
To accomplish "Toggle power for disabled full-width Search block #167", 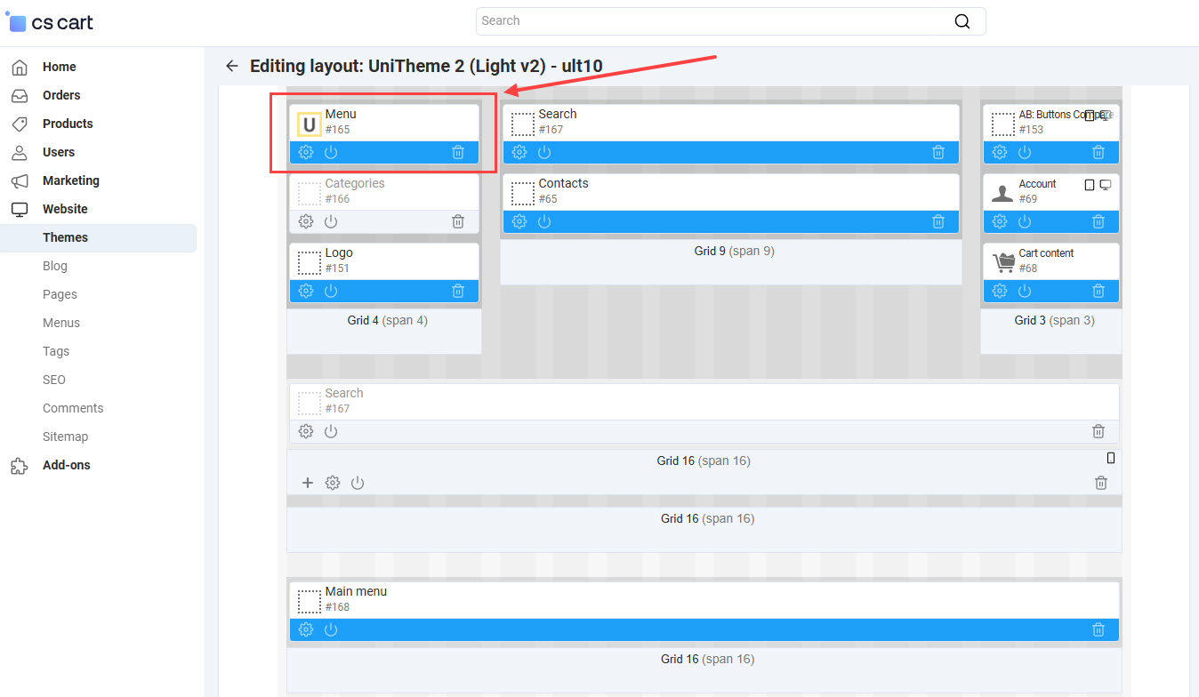I will (x=331, y=431).
